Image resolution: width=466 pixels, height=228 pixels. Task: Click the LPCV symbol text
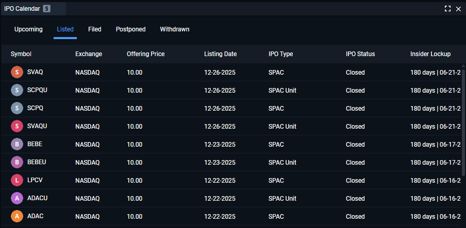point(35,180)
